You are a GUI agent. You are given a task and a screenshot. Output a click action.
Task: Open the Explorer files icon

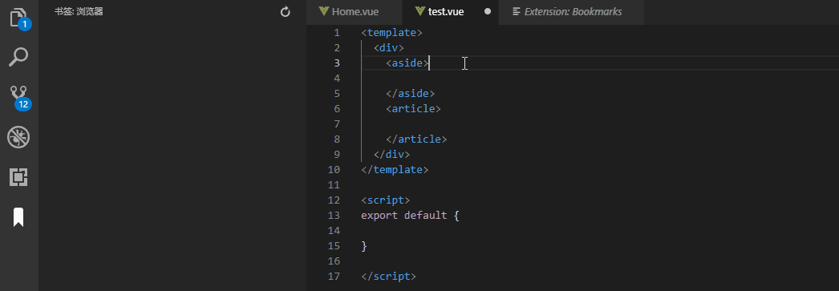click(18, 18)
